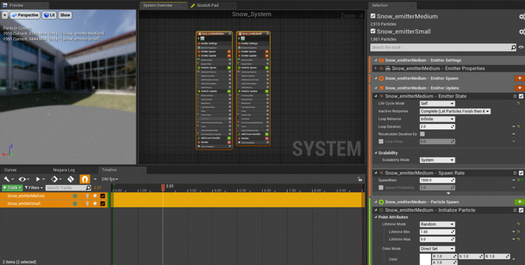Uncheck the Snow_emitterMedium track checkbox in Timeline
The width and height of the screenshot is (525, 265).
(103, 196)
